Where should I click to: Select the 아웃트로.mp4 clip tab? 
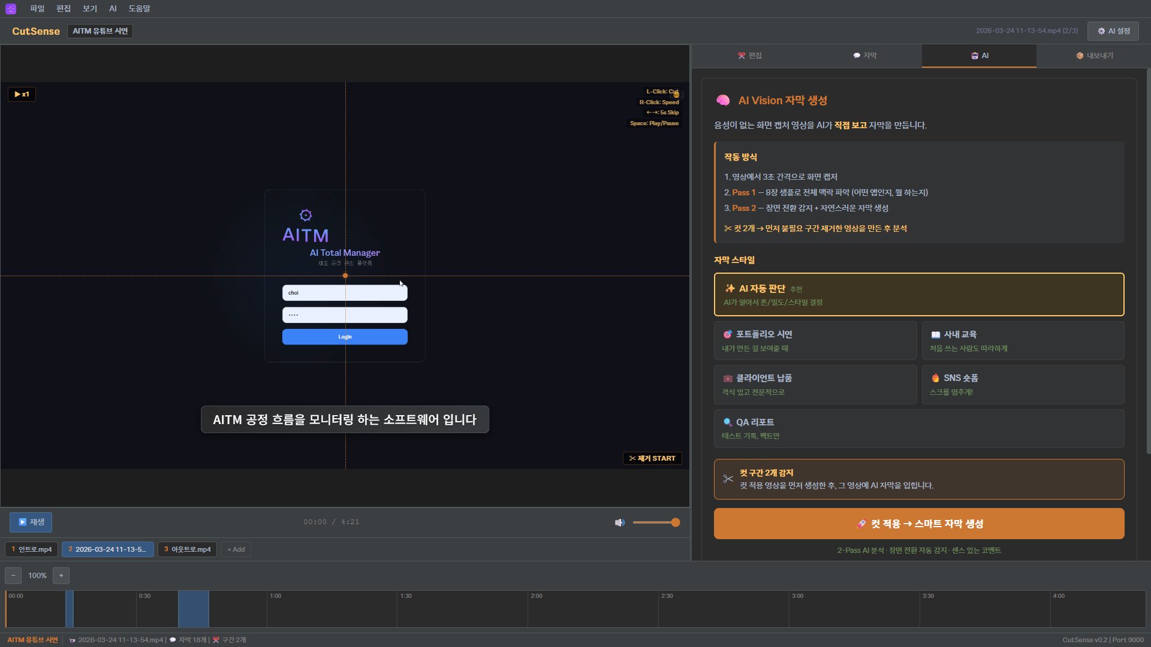point(187,549)
